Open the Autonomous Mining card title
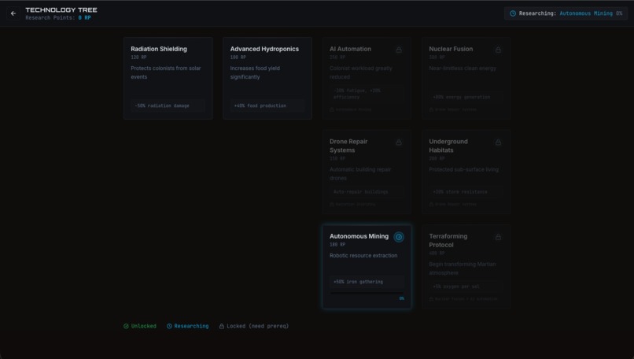 coord(359,236)
